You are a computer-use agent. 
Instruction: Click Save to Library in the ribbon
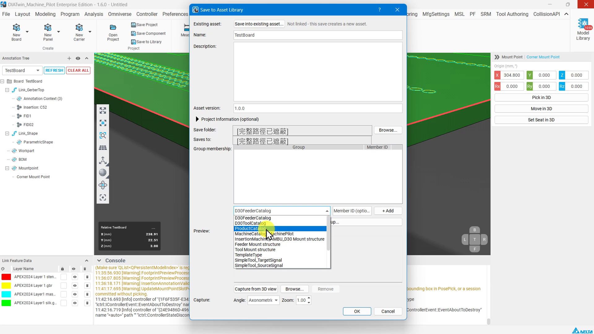pyautogui.click(x=146, y=42)
